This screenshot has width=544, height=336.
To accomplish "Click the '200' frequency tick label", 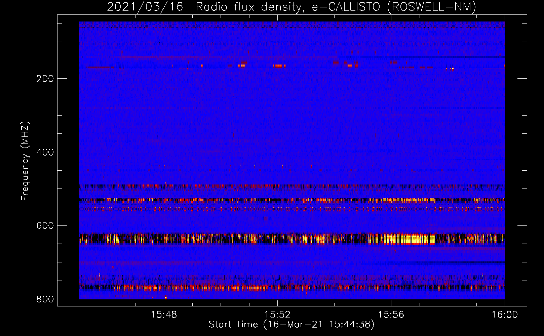I will (x=45, y=79).
